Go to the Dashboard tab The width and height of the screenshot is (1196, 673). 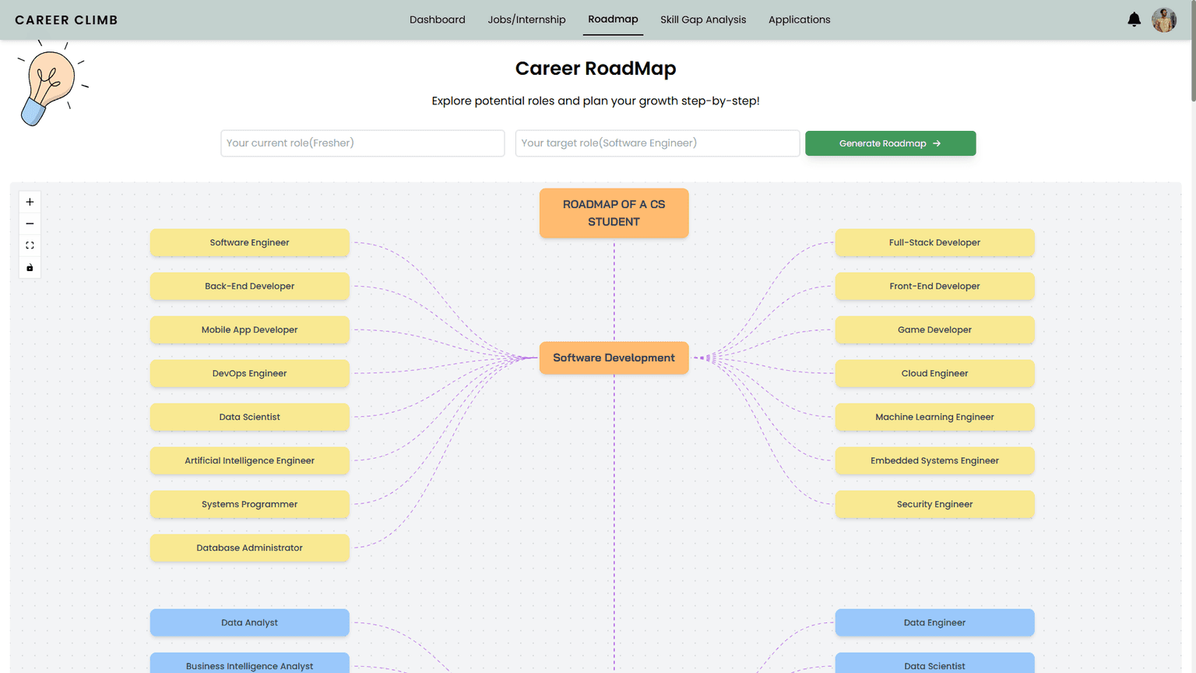point(438,19)
